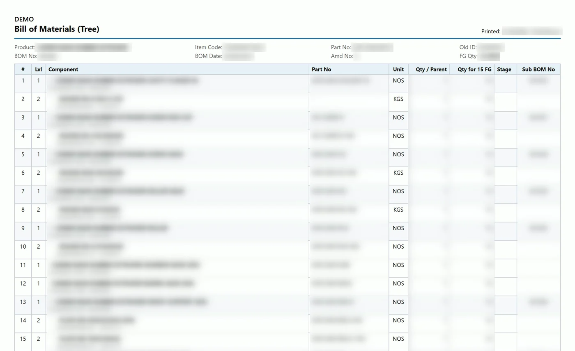This screenshot has height=351, width=575.
Task: Click the NOS unit in row 13
Action: 398,302
